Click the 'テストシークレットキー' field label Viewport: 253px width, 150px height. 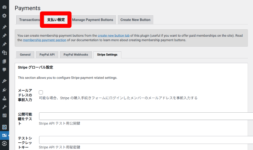(x=25, y=143)
